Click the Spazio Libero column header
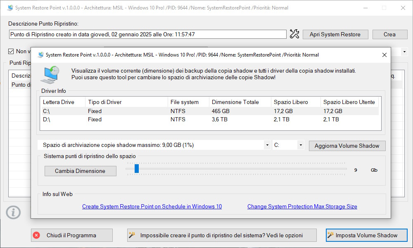Image resolution: width=413 pixels, height=248 pixels. click(x=296, y=102)
